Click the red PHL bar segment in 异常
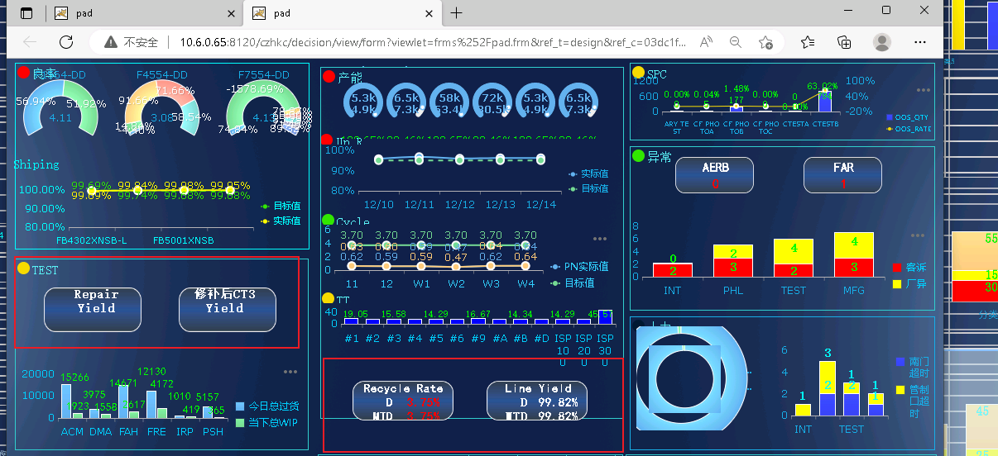The width and height of the screenshot is (998, 456). tap(732, 268)
